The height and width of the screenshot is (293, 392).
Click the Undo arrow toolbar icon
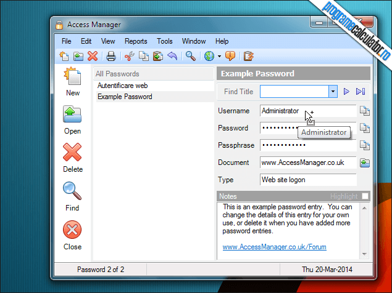pyautogui.click(x=172, y=57)
